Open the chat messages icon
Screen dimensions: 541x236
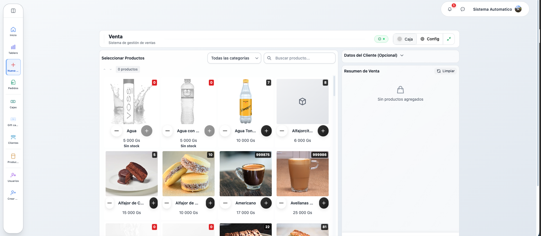(463, 9)
